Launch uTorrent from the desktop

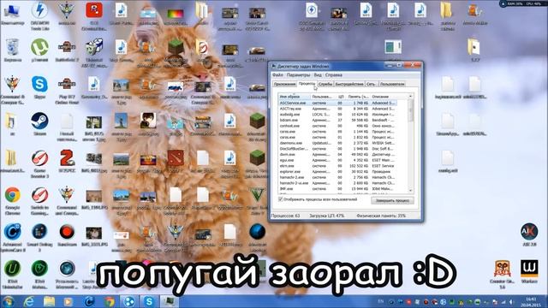pyautogui.click(x=39, y=50)
